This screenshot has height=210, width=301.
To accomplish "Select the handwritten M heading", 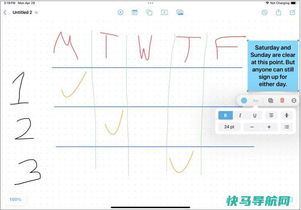I will (x=66, y=46).
